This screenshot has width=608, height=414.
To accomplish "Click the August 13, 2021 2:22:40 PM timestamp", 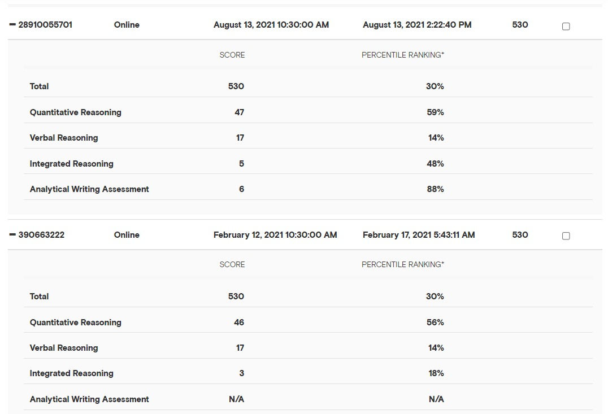I will [417, 25].
